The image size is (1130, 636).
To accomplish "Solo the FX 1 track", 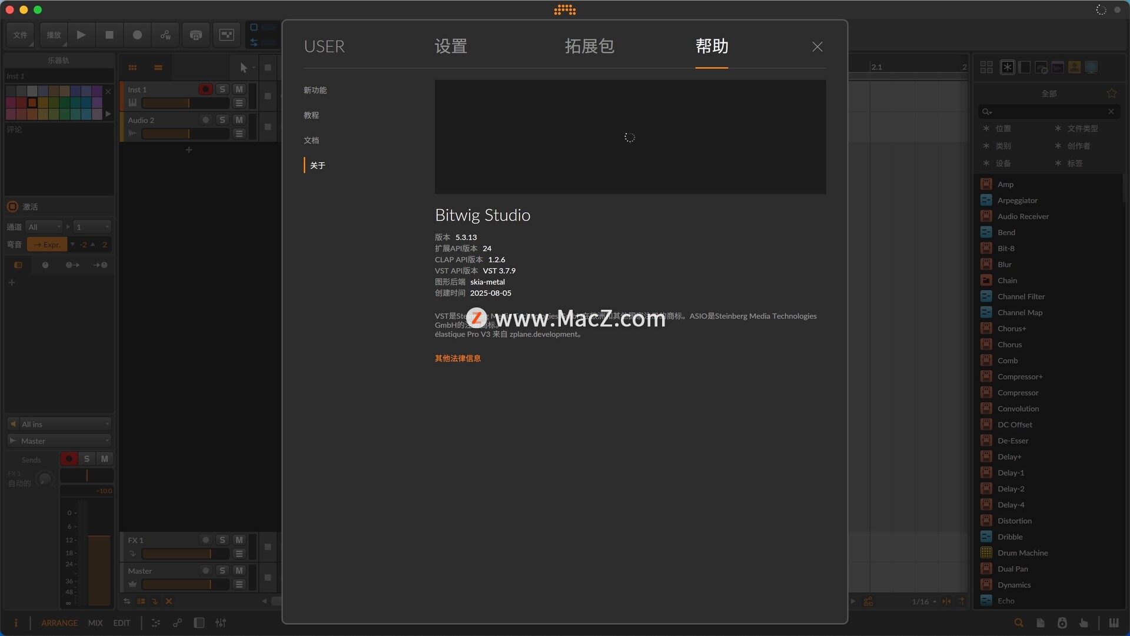I will coord(222,540).
